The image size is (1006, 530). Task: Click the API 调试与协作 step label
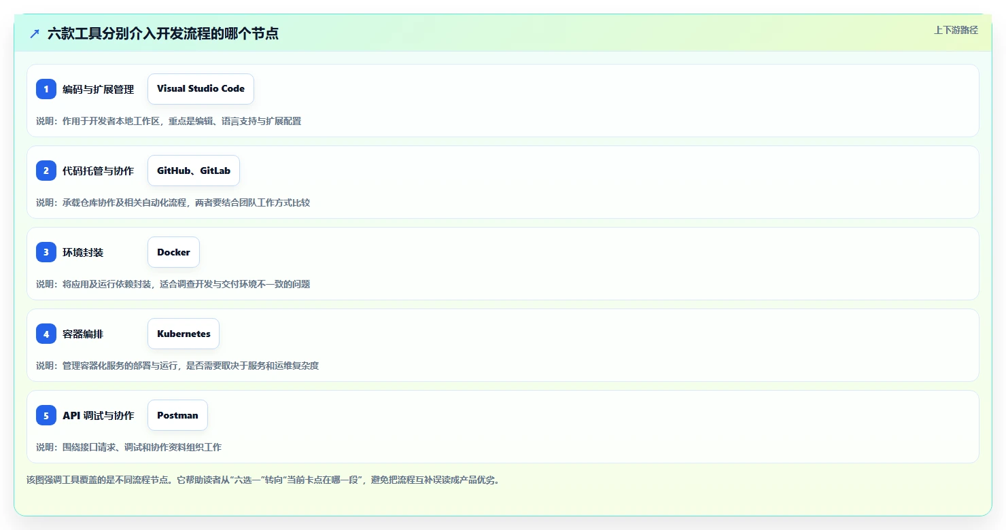tap(98, 415)
